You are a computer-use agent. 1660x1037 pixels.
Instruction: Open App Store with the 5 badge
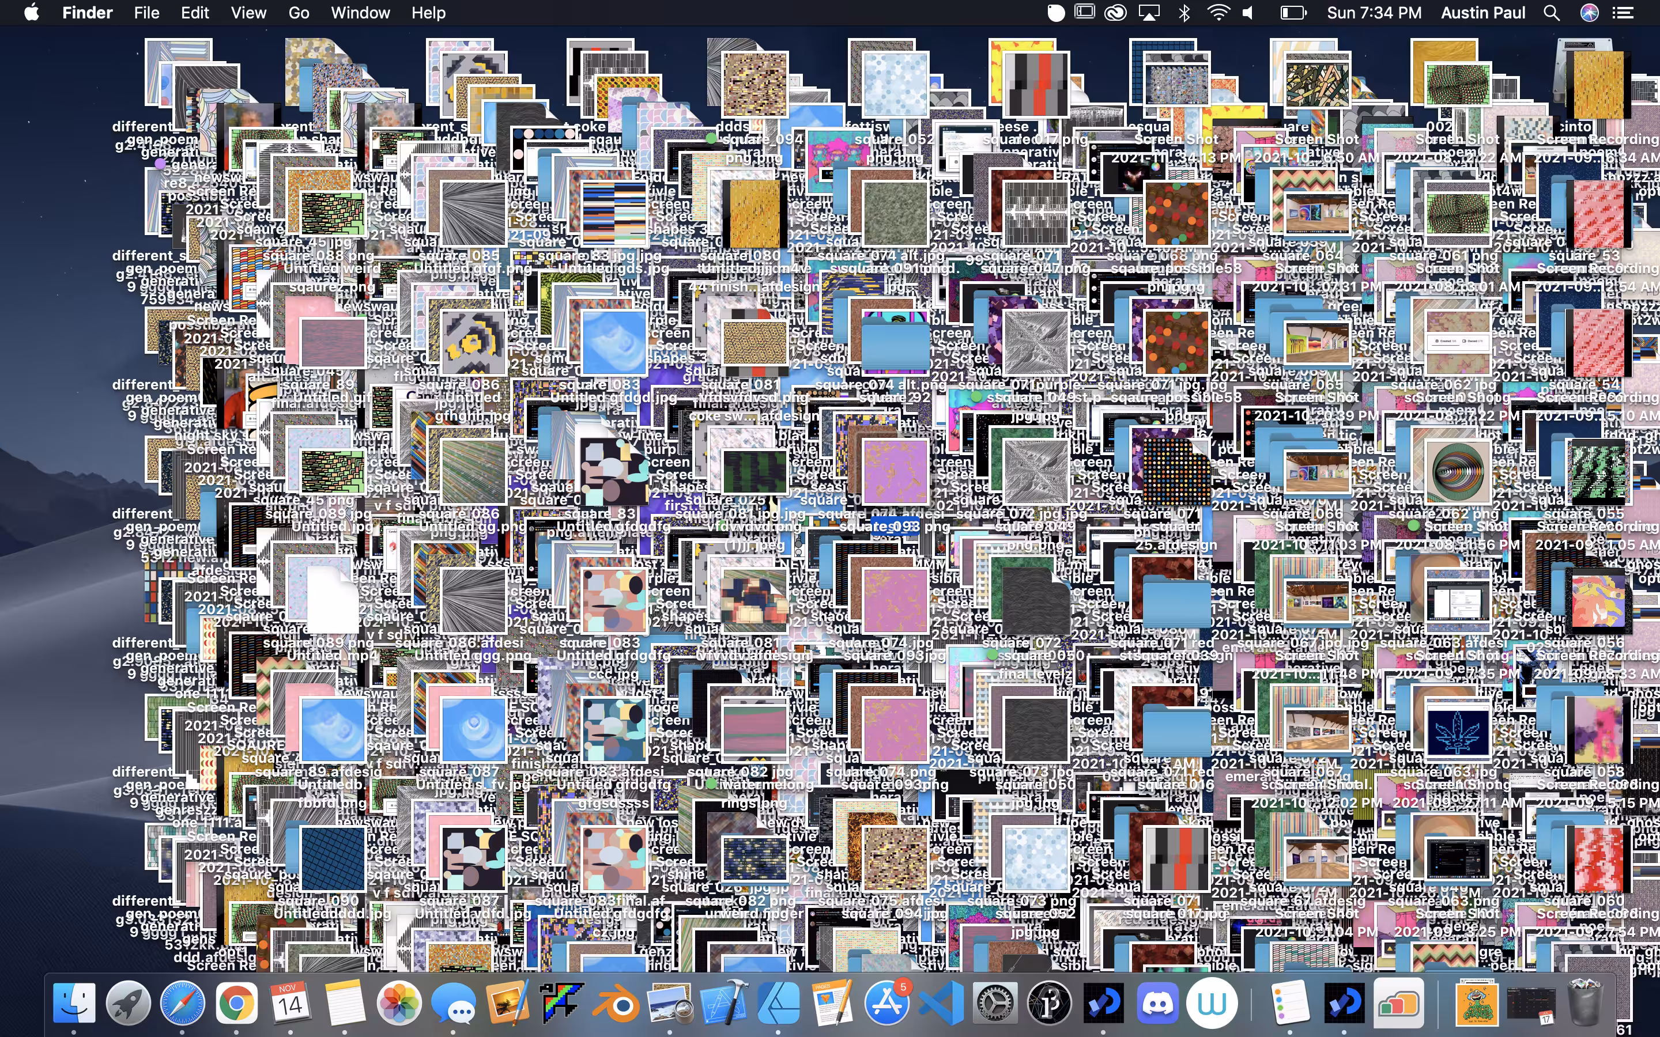(x=886, y=1004)
